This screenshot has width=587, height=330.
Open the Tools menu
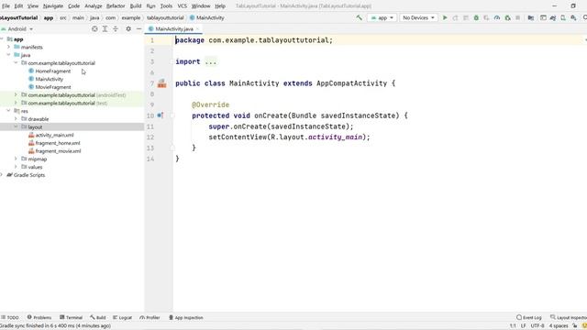166,6
